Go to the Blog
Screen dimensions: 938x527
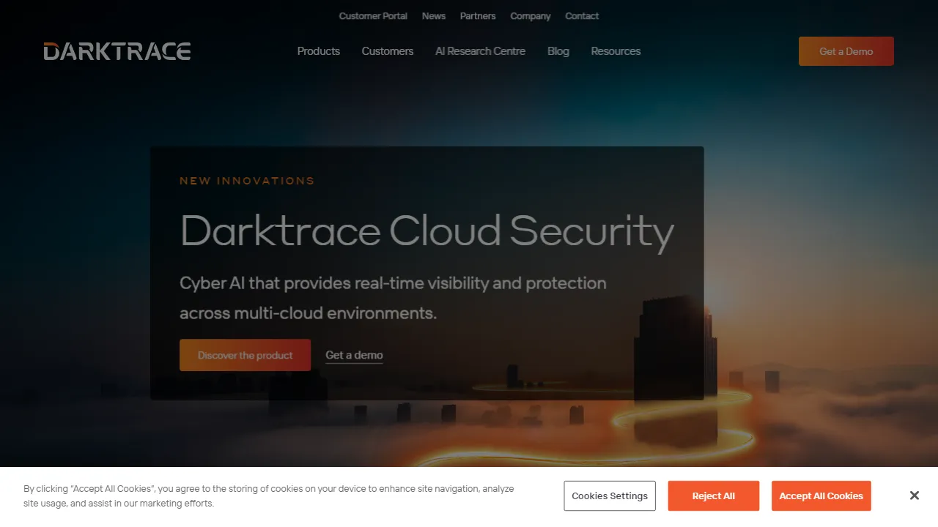pyautogui.click(x=558, y=51)
